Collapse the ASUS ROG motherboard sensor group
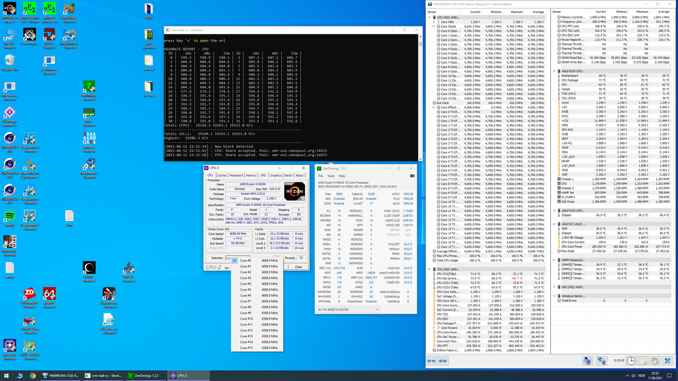Viewport: 678px width, 381px height. click(x=555, y=71)
